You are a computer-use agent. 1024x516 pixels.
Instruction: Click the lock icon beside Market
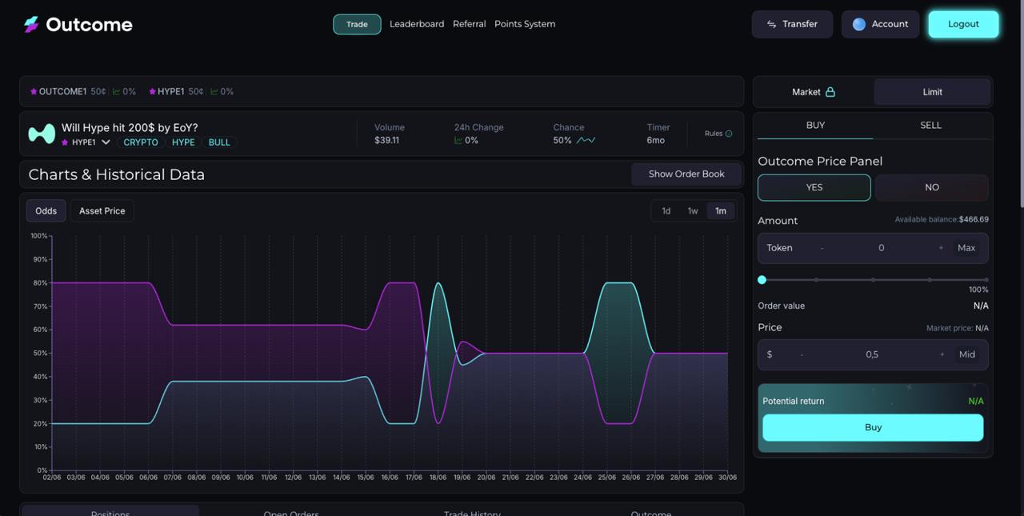pyautogui.click(x=830, y=91)
